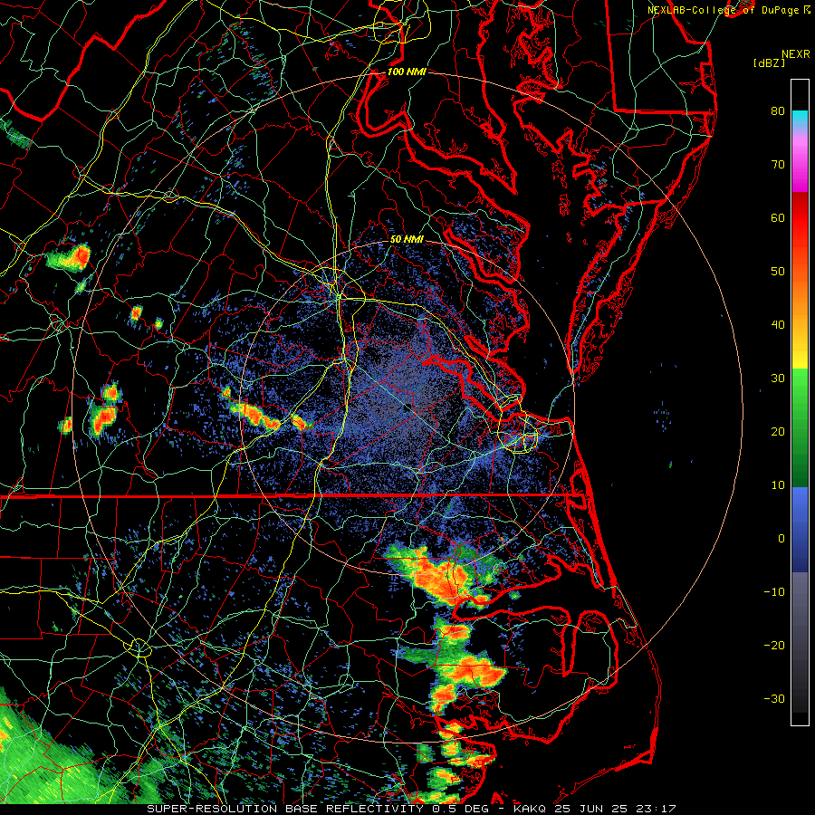Click the NEXR label above the legend
The height and width of the screenshot is (815, 815).
795,54
